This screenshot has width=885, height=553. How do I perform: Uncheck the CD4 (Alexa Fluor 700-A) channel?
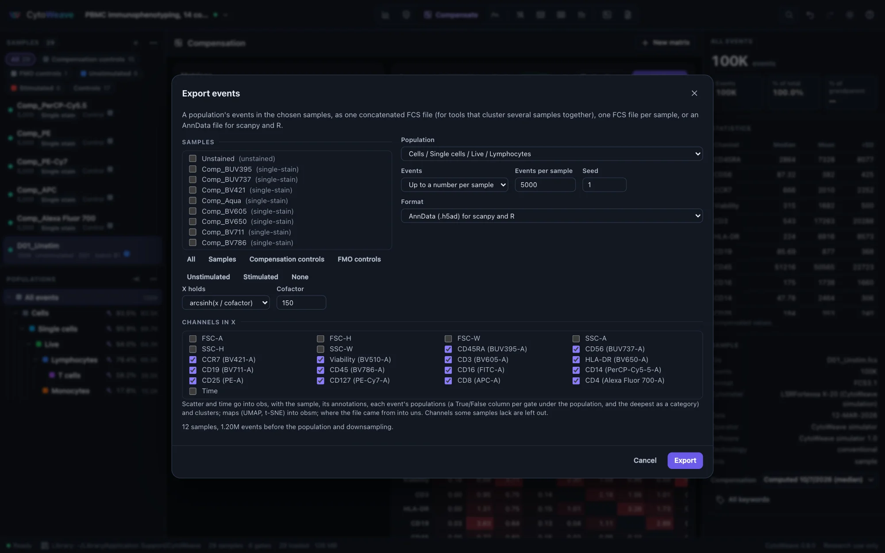click(576, 380)
